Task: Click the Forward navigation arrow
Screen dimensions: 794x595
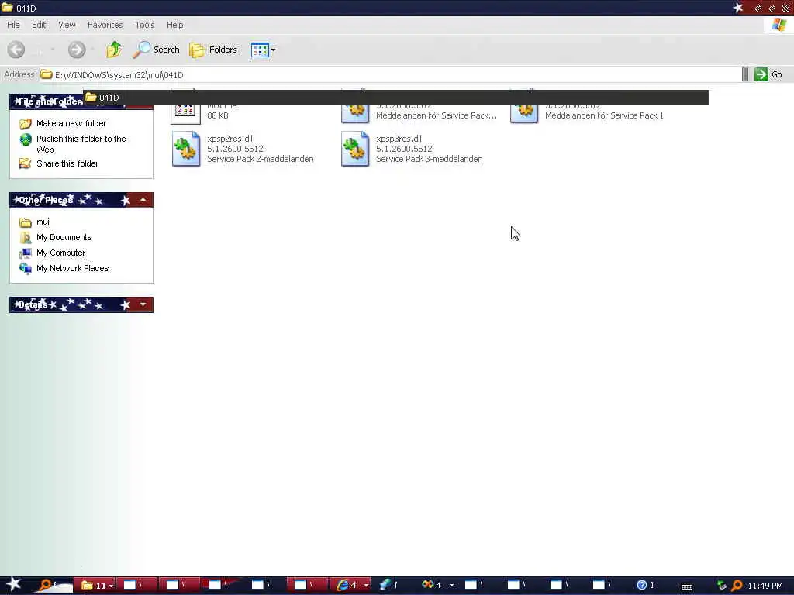Action: 77,50
